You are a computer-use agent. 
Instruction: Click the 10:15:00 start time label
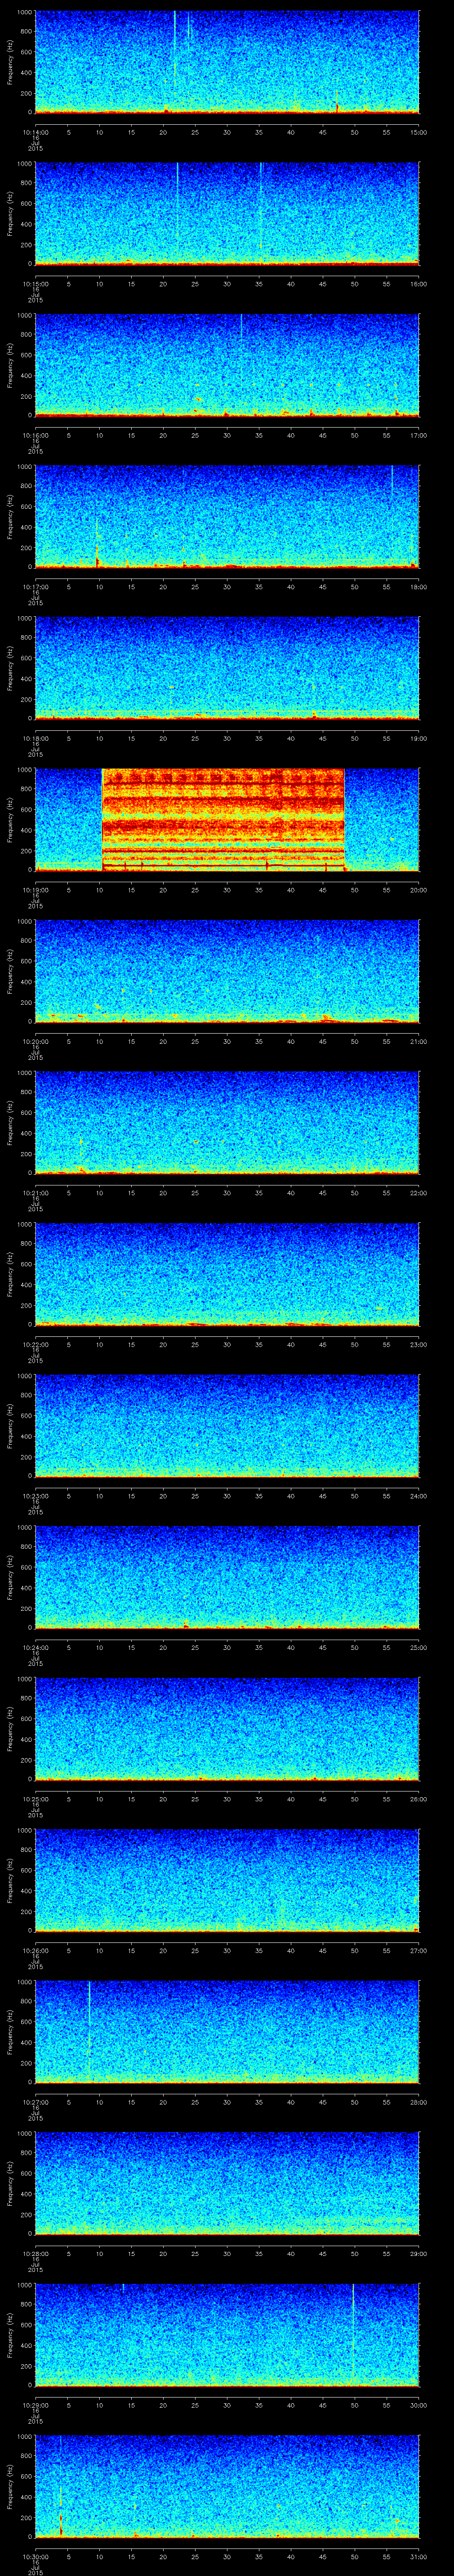[x=35, y=284]
